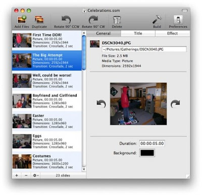Switch to the Effect tab

[x=172, y=33]
